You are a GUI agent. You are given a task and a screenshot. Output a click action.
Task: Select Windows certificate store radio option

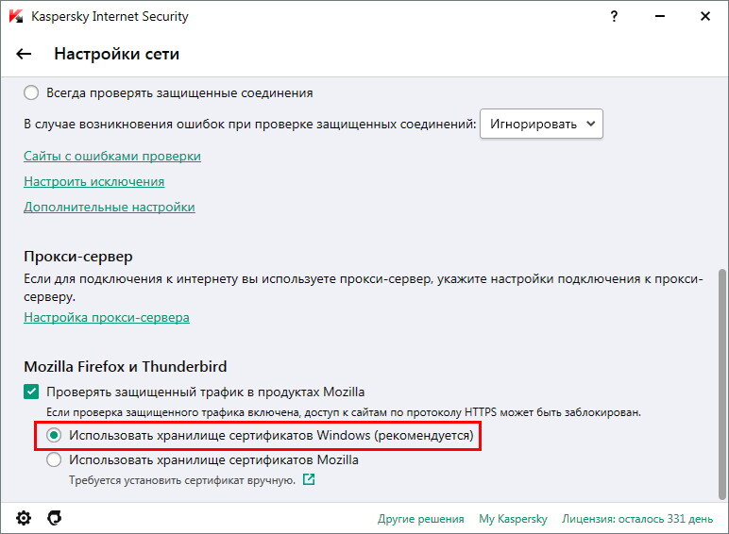[x=54, y=435]
